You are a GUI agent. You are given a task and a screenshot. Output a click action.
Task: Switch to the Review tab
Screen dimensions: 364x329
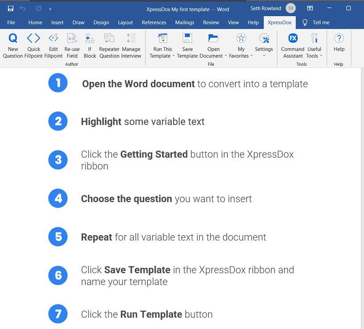(x=211, y=22)
